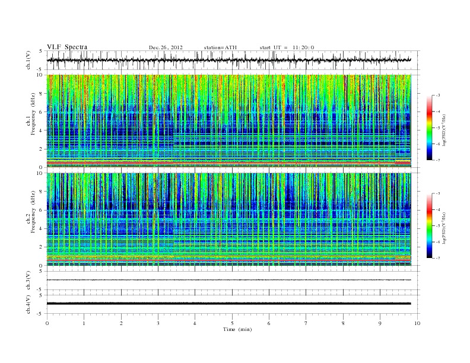This screenshot has width=470, height=363.
Task: Click the "-6" tick on lower colorbar
Action: coord(438,242)
